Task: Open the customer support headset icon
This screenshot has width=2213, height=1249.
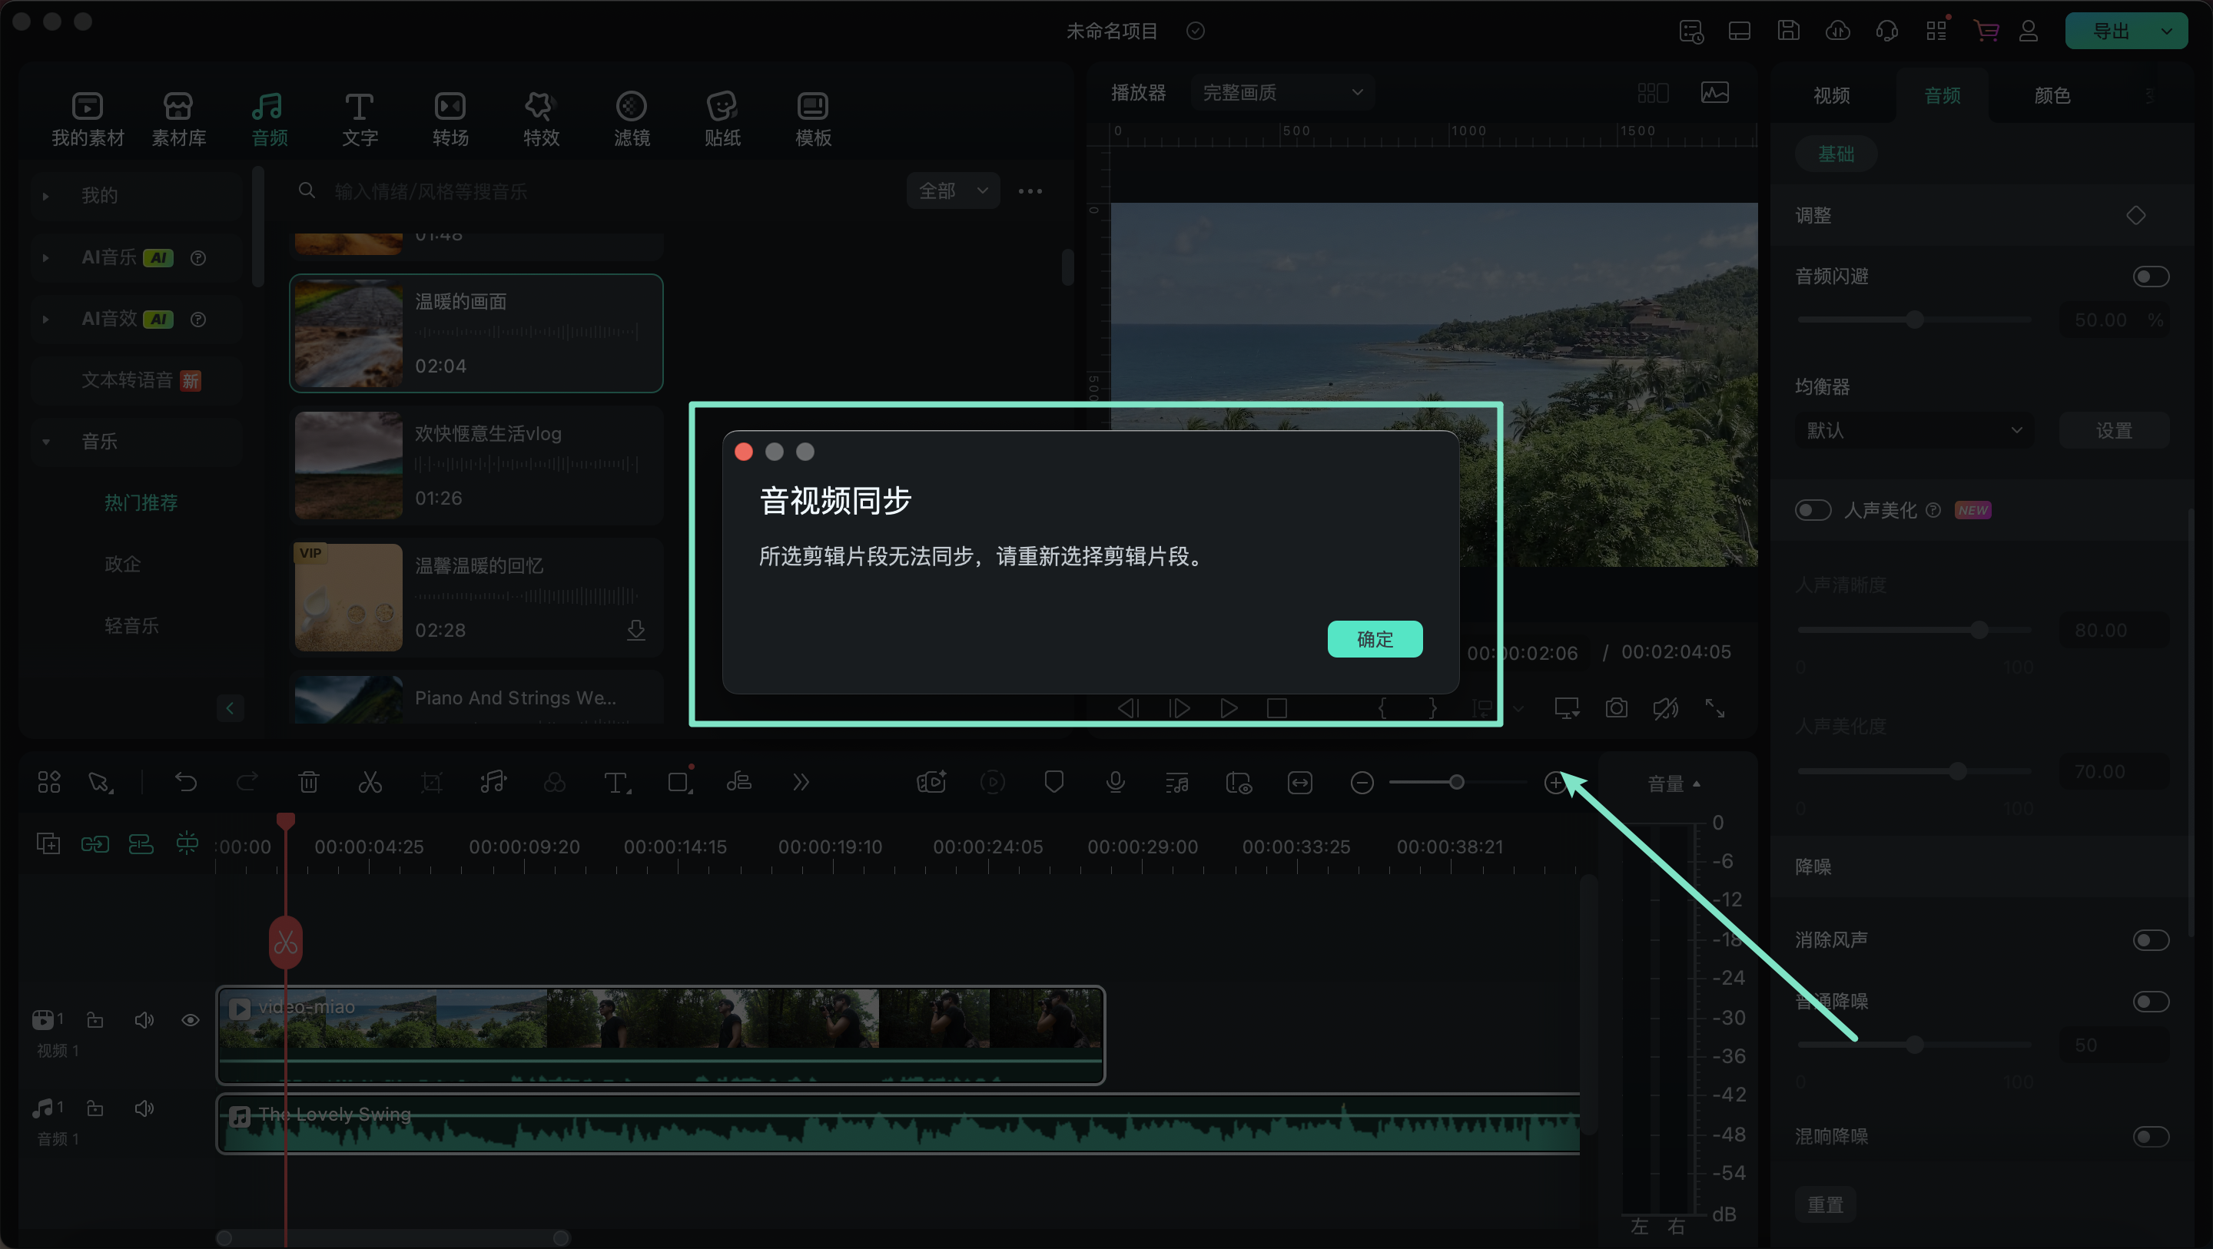Action: coord(1886,31)
